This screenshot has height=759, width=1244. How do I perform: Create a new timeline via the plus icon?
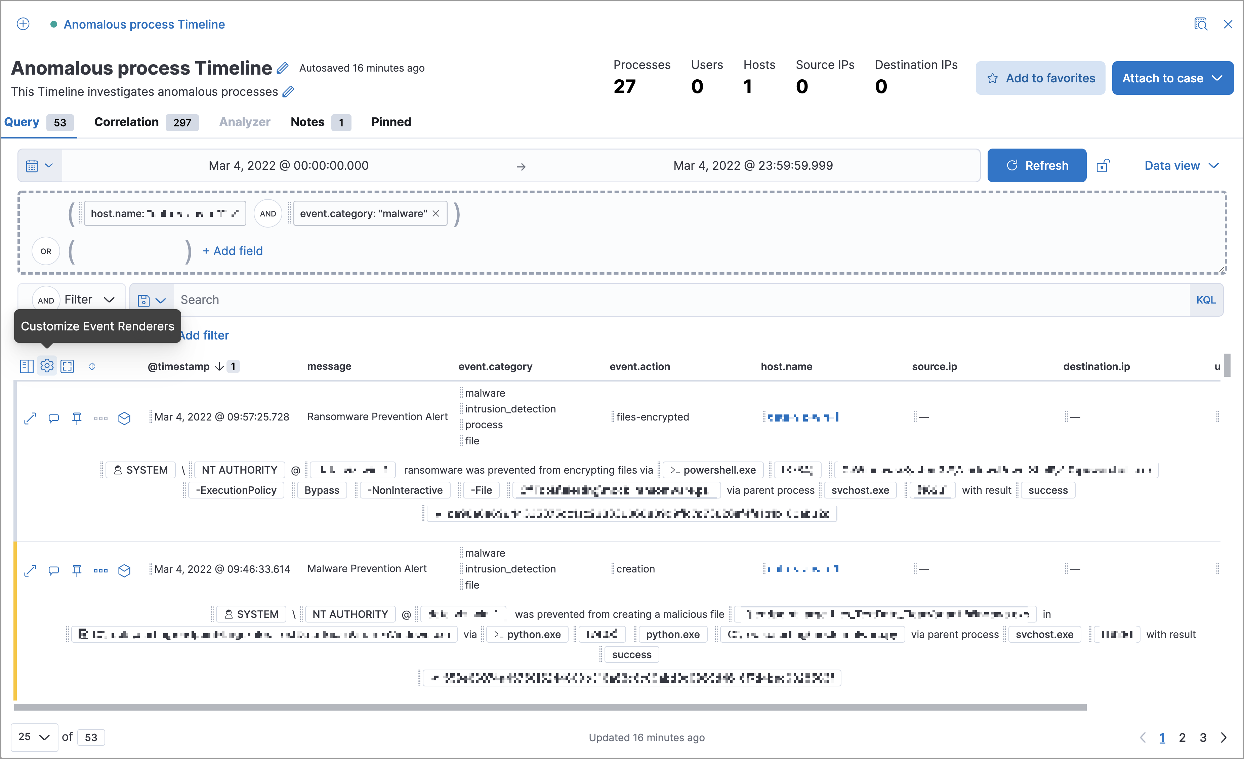coord(23,24)
